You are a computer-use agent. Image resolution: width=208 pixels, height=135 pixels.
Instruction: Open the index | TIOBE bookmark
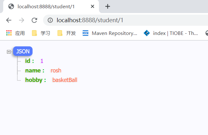click(171, 33)
